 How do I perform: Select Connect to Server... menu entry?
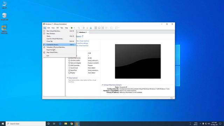tap(59, 44)
